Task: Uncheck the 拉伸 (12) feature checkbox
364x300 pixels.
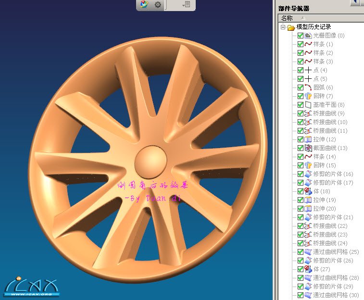Action: (x=301, y=139)
